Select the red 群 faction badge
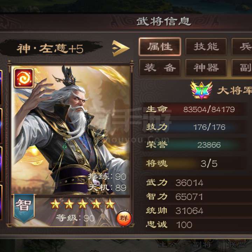The width and height of the screenshot is (252, 252). [124, 218]
